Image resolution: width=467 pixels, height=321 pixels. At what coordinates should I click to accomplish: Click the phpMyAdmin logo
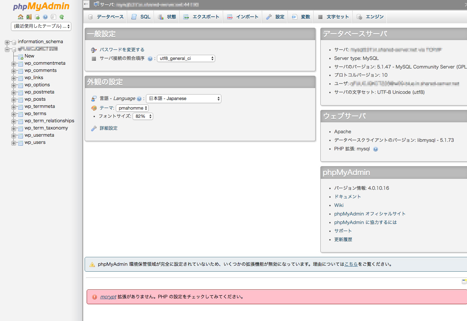[x=41, y=6]
